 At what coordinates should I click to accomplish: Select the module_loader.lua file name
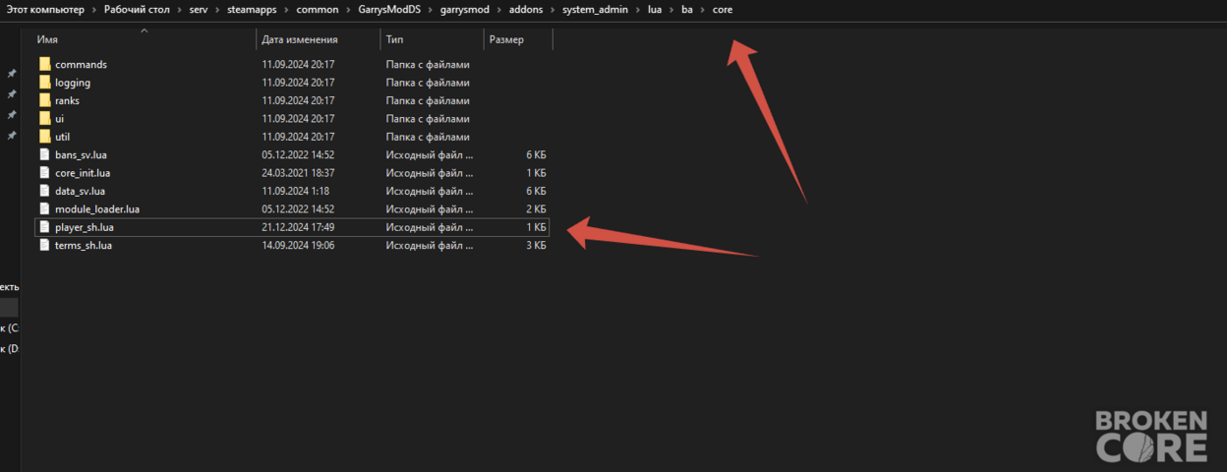click(x=97, y=209)
